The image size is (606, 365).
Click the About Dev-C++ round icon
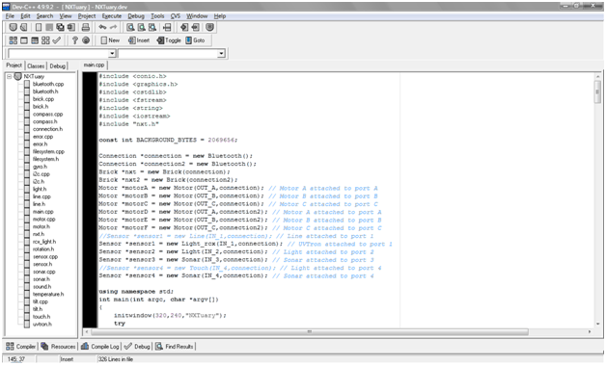(x=86, y=40)
